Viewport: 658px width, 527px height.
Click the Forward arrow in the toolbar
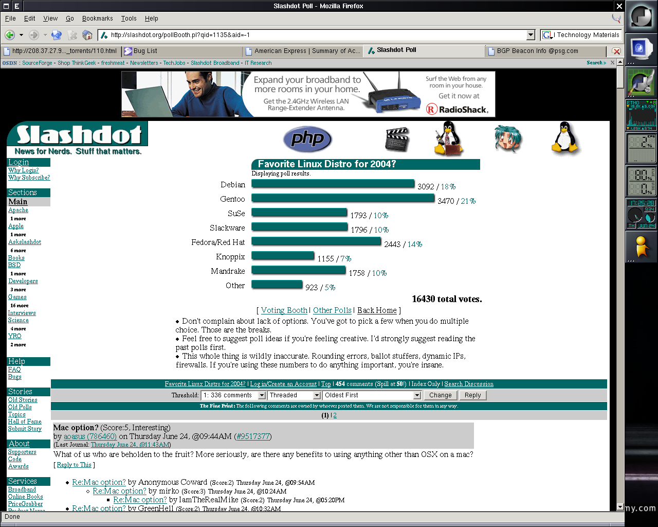(x=34, y=35)
